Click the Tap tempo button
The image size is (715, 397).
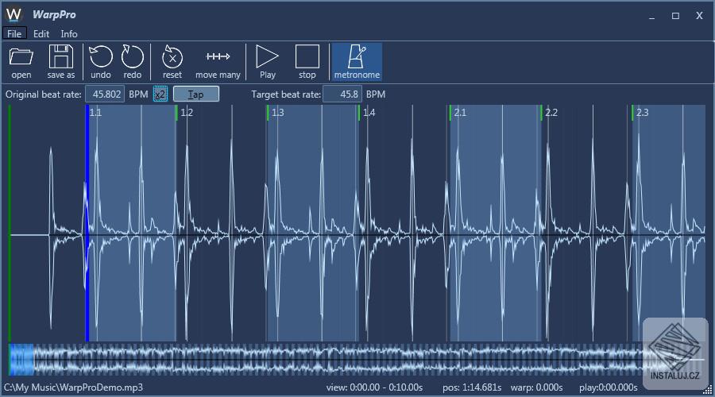click(196, 94)
